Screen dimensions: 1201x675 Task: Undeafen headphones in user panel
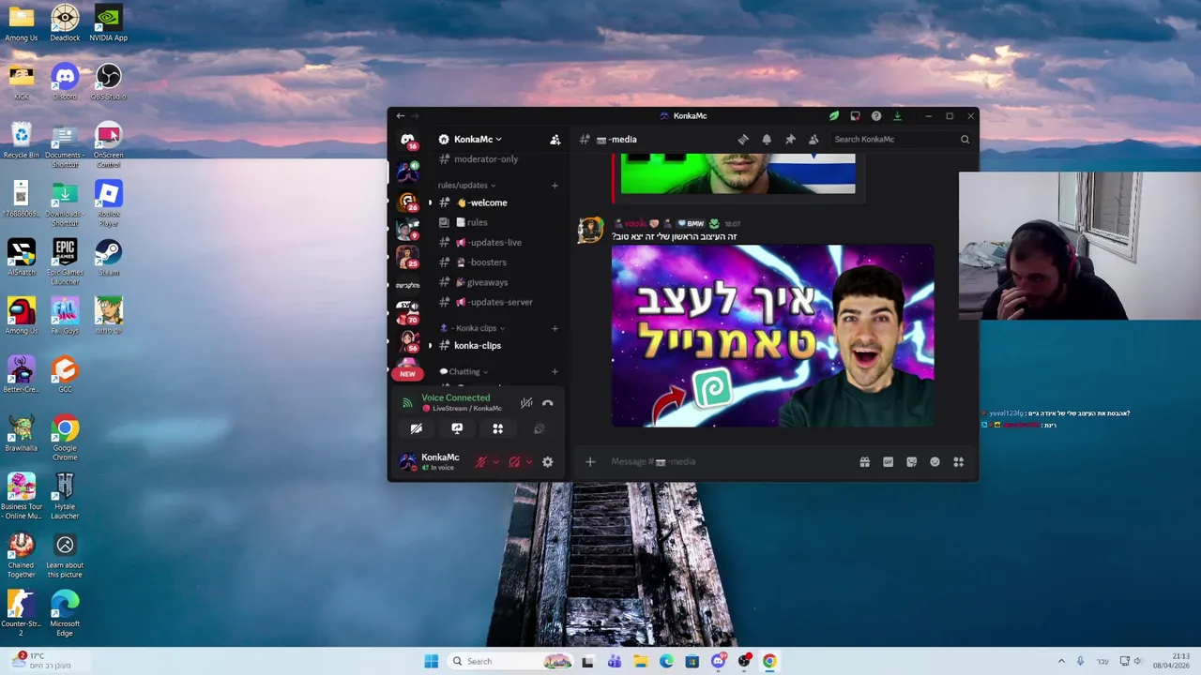514,462
